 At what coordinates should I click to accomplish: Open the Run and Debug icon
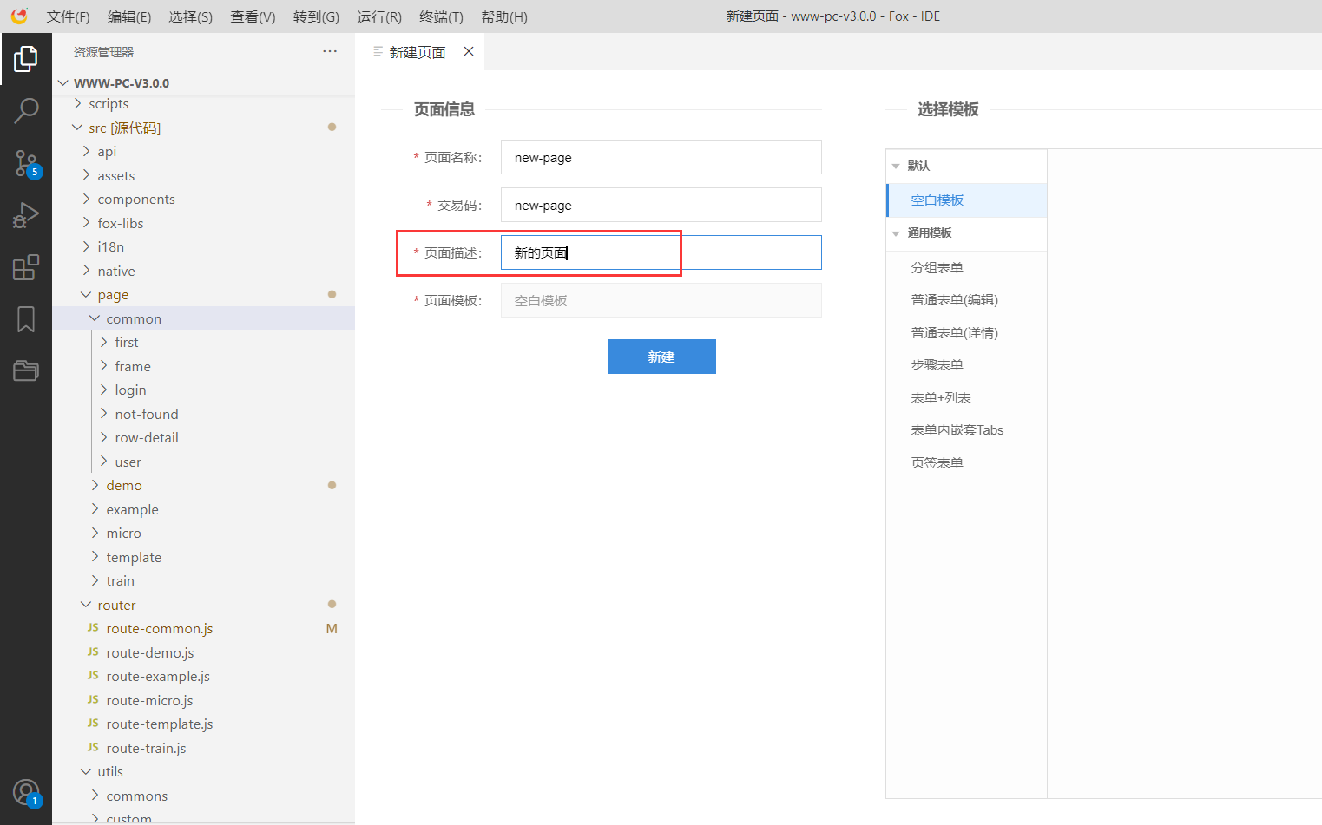(26, 215)
